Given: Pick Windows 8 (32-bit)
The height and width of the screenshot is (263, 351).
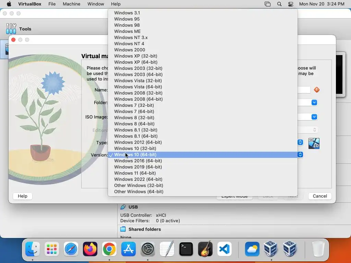Looking at the screenshot, I should coord(203,118).
